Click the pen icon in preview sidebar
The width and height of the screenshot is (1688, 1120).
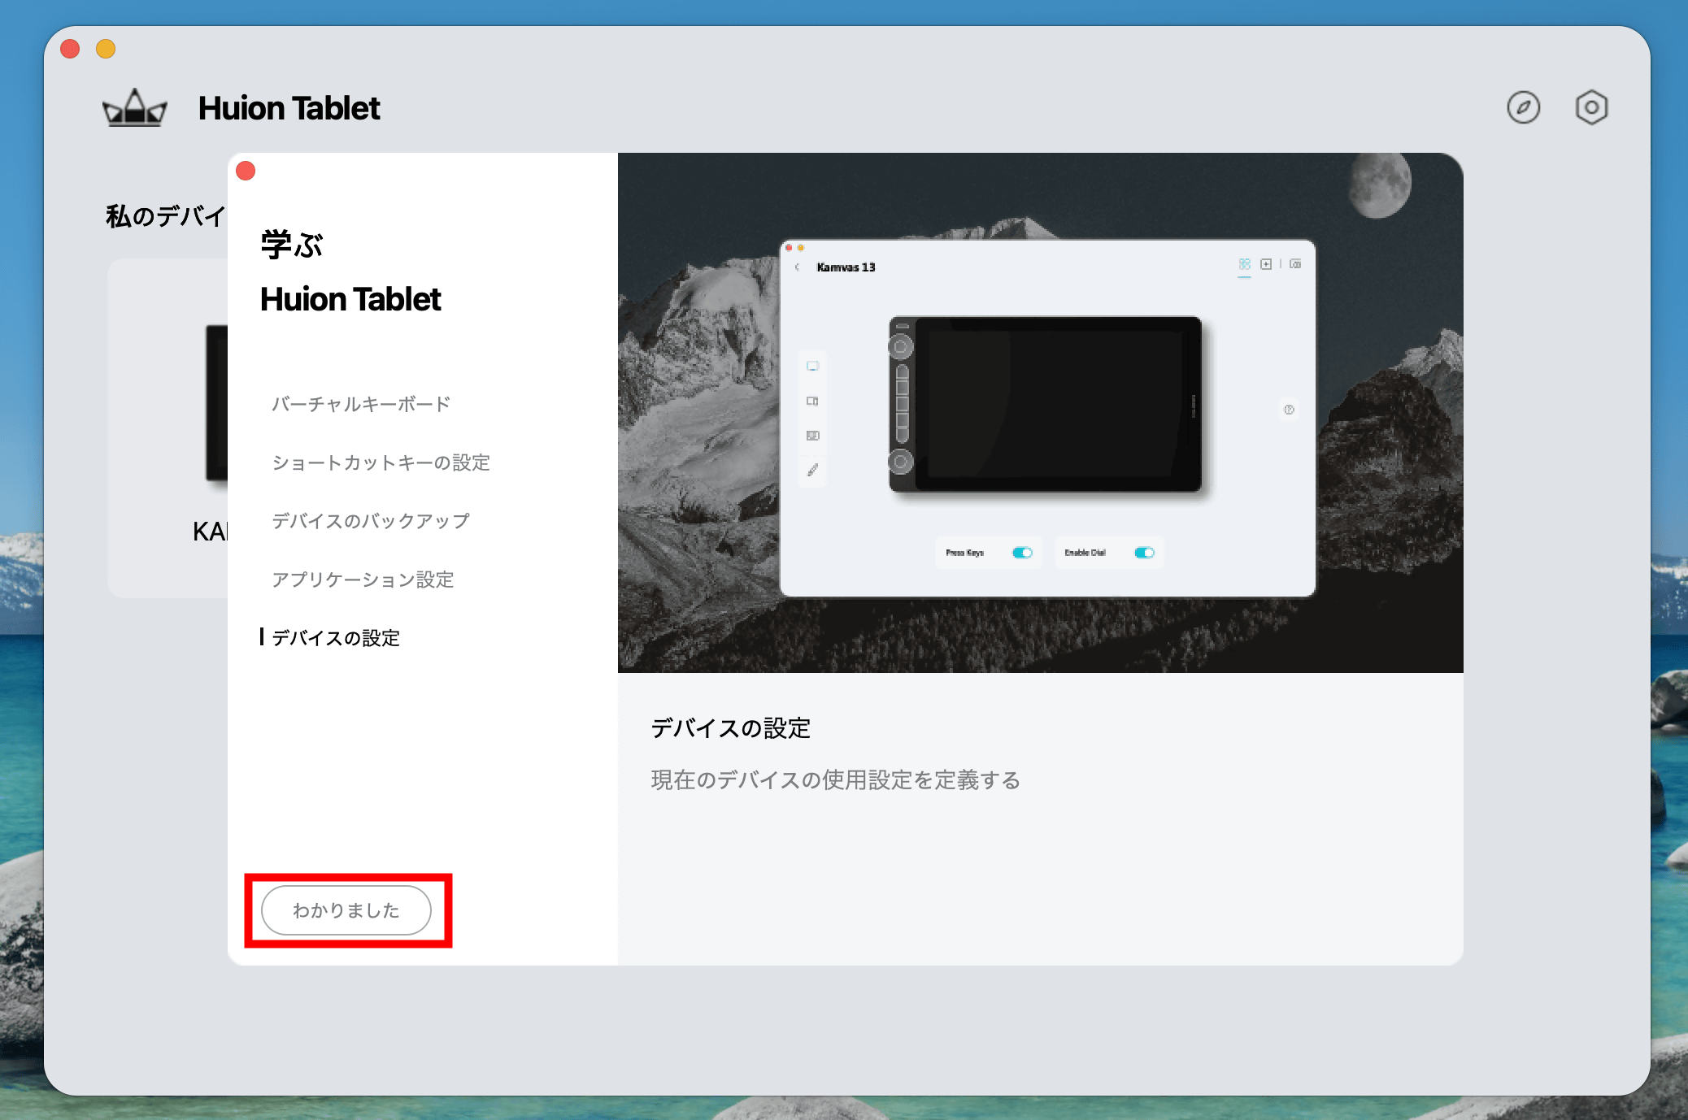click(812, 470)
